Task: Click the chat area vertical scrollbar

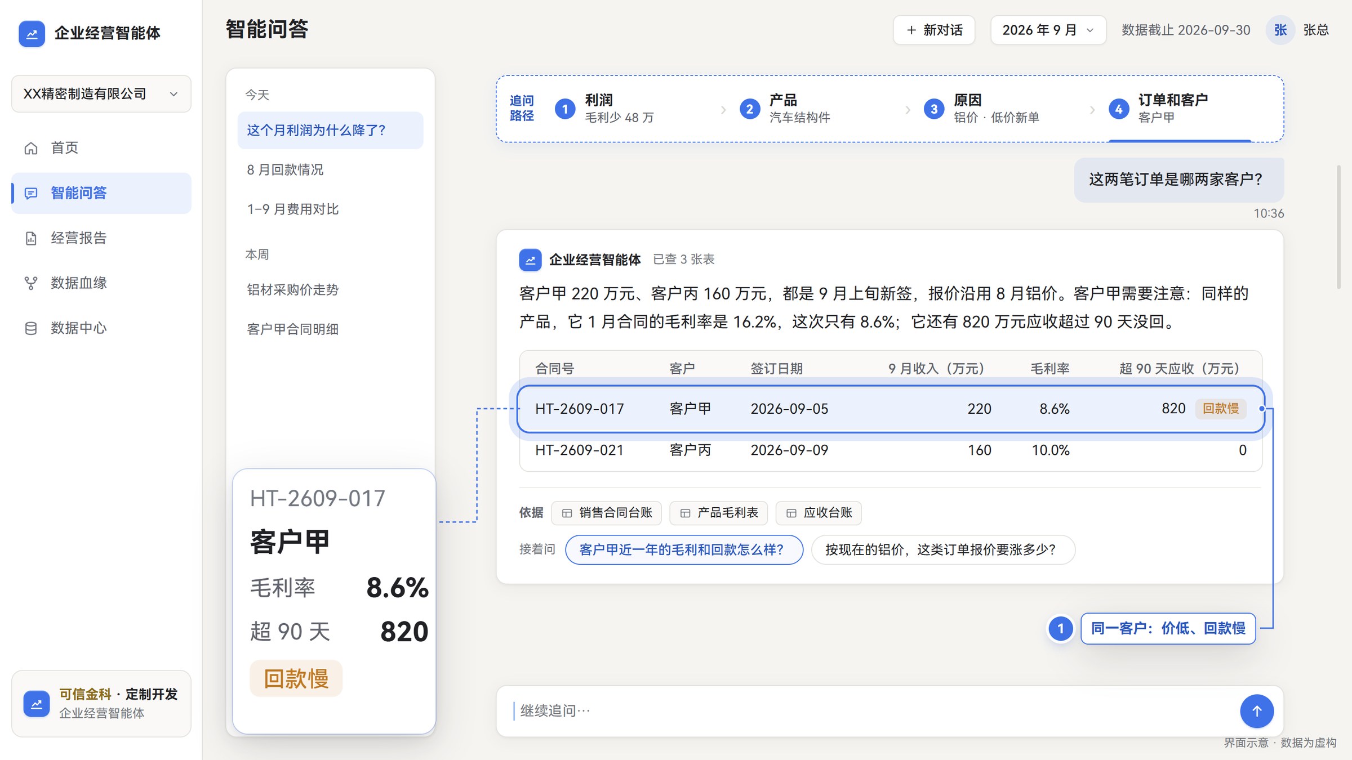Action: pos(1338,227)
